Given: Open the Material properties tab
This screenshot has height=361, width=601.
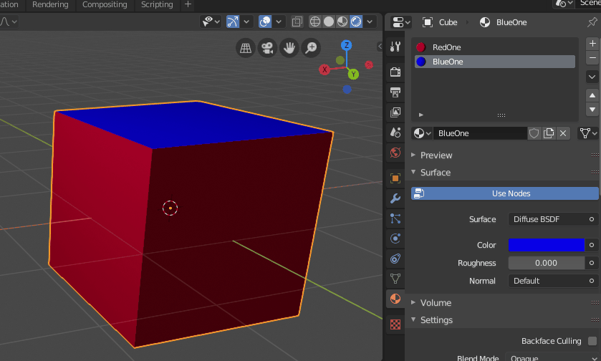Looking at the screenshot, I should [395, 299].
